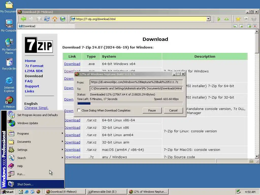Go to the home page via the house icon

point(55,19)
